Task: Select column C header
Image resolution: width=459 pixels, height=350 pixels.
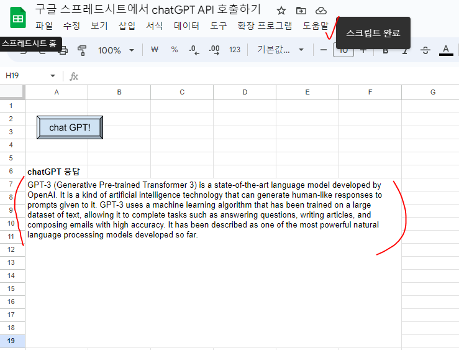Action: click(182, 92)
